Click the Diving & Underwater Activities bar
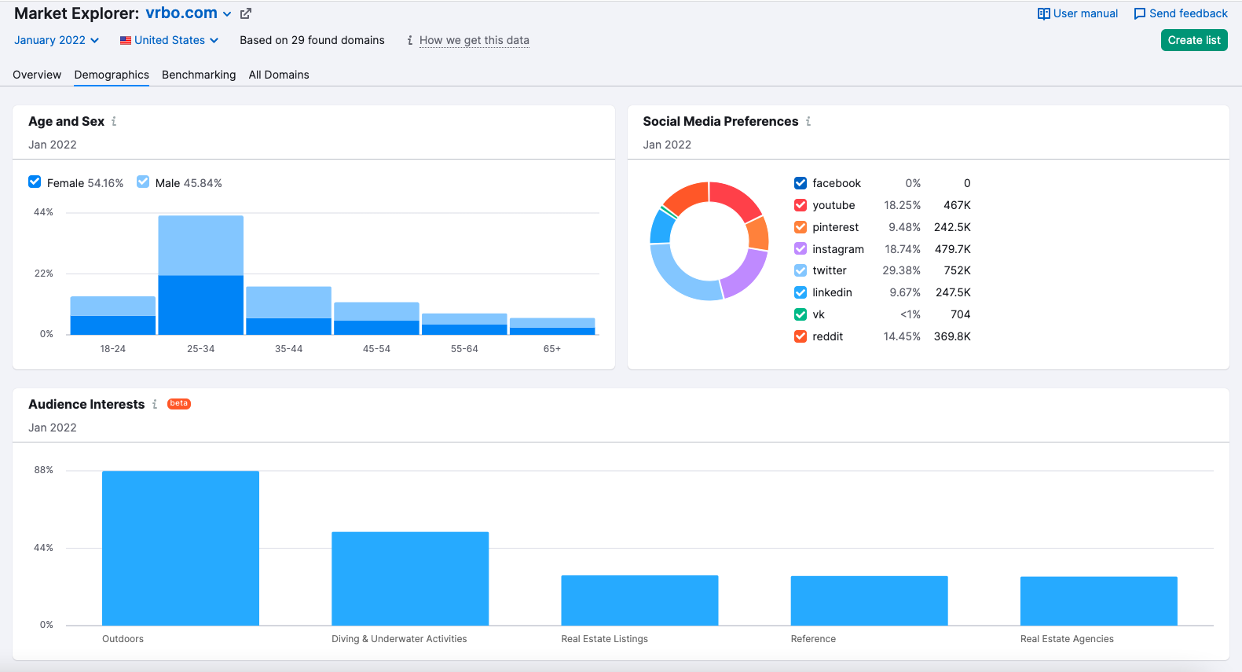The height and width of the screenshot is (672, 1242). (x=410, y=578)
